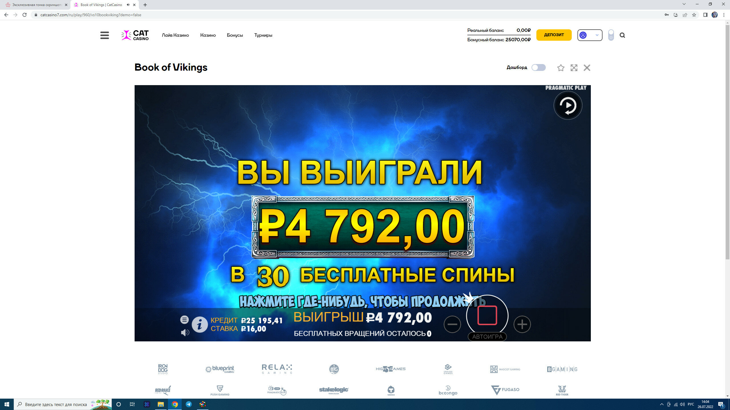Increase bet with the plus button
Screen dimensions: 730x410
coord(522,324)
